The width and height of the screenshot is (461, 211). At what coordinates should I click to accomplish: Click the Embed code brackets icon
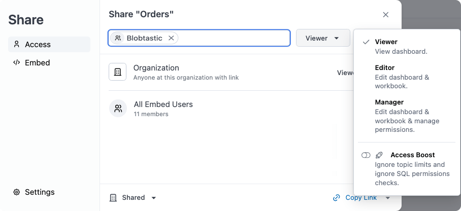pos(17,62)
